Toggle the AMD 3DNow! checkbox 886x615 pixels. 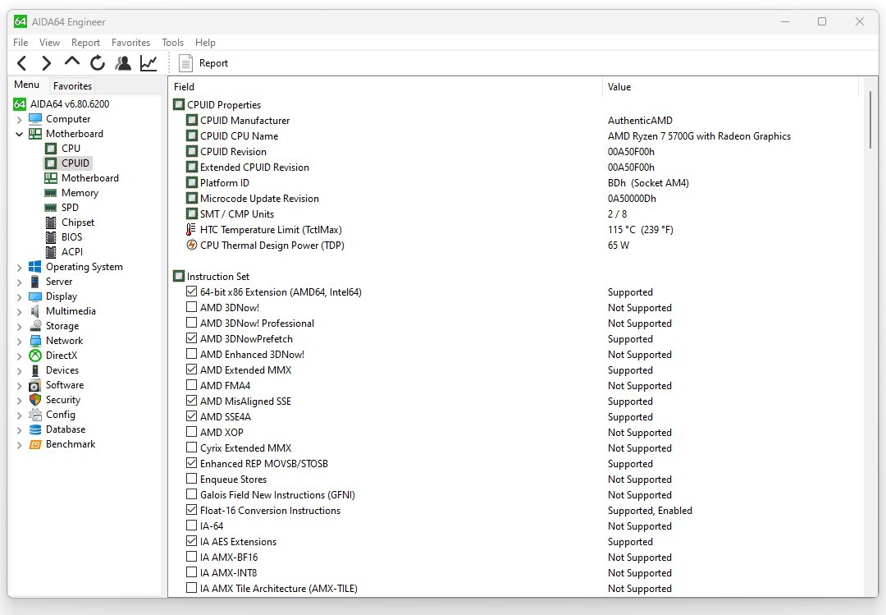pos(191,307)
